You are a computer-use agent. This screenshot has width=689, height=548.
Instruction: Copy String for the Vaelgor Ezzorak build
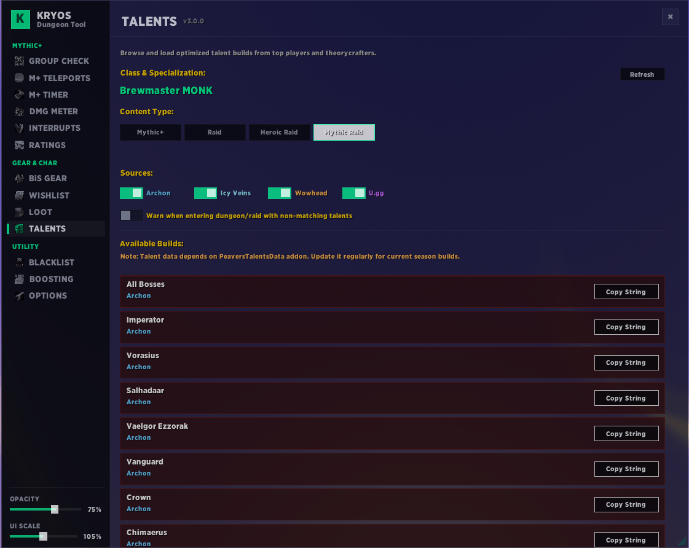[626, 433]
